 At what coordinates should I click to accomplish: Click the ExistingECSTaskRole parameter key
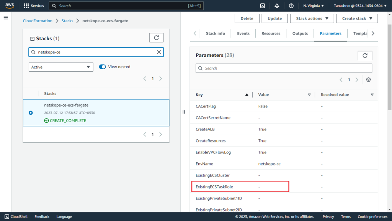pos(214,187)
